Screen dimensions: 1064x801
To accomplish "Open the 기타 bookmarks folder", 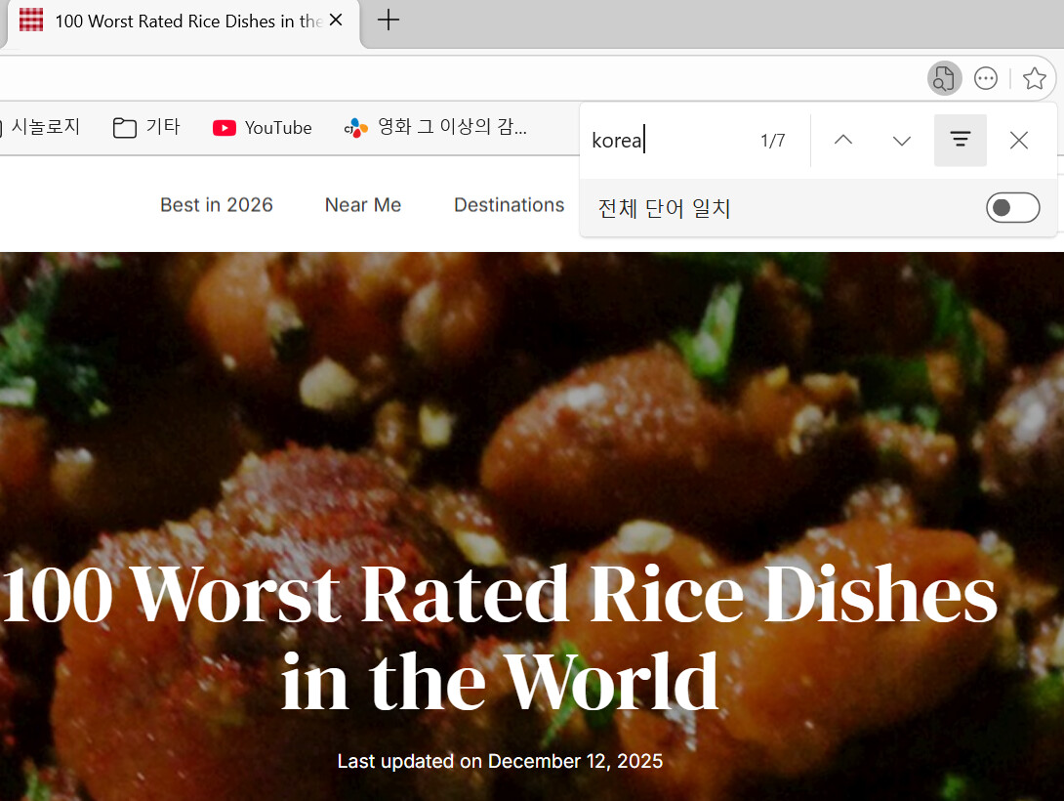I will tap(145, 127).
